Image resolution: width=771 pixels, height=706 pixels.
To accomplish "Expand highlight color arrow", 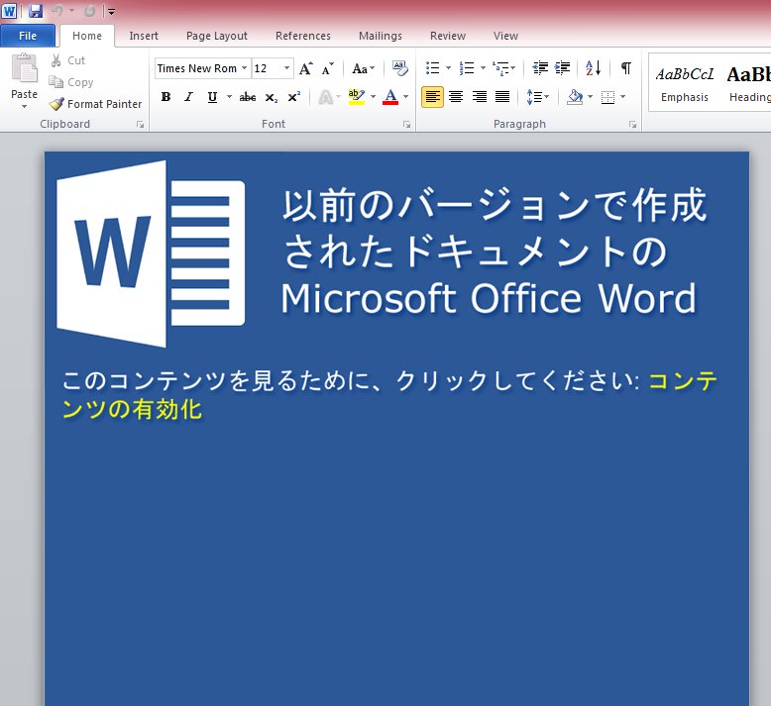I will click(374, 97).
